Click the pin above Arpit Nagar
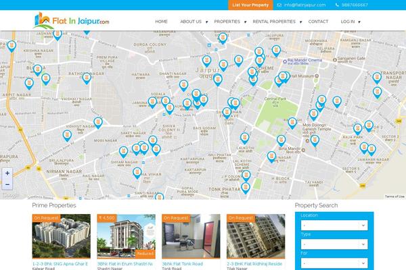This screenshot has width=406, height=270. pyautogui.click(x=29, y=84)
